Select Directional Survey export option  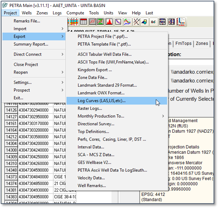(x=96, y=124)
